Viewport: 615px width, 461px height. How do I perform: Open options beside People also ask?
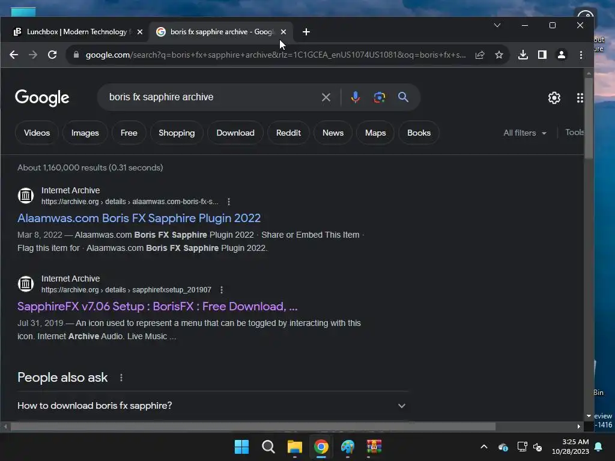(x=121, y=378)
